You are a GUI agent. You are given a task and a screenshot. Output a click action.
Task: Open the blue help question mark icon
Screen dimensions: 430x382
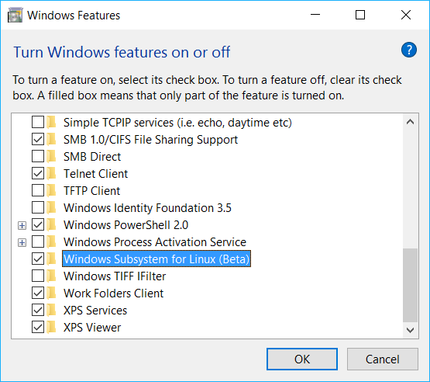[x=408, y=50]
